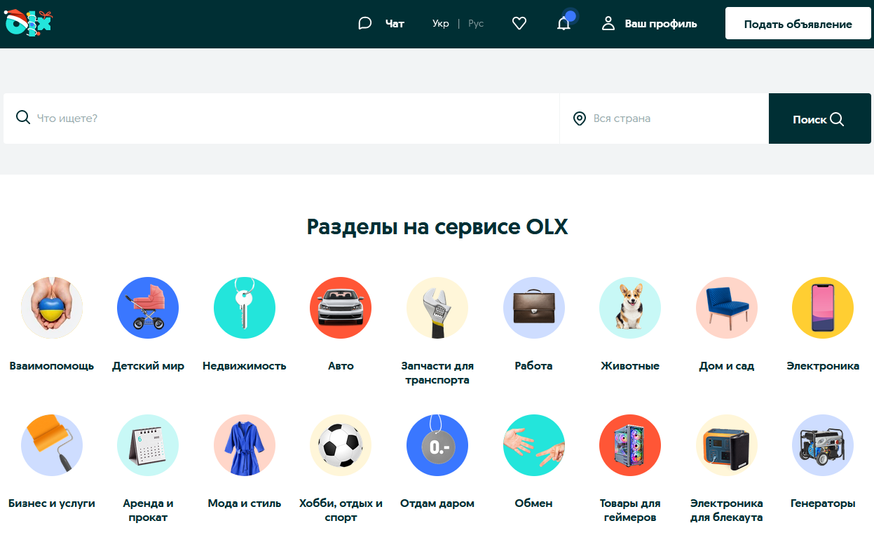Switch language to Укр
874x535 pixels.
click(441, 24)
